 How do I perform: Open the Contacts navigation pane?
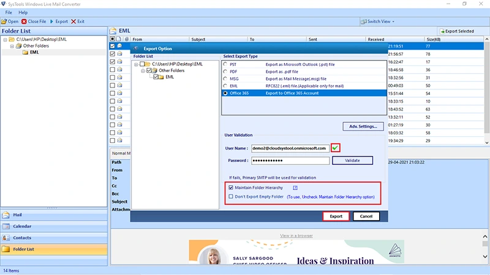tap(54, 238)
